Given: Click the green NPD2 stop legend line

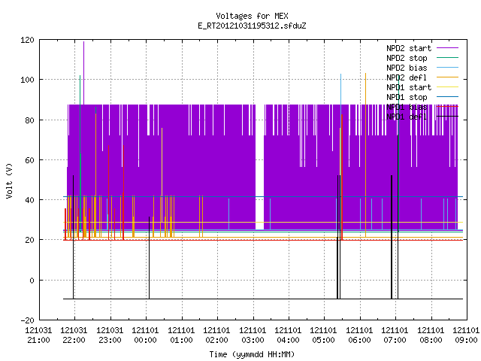Looking at the screenshot, I should 448,58.
